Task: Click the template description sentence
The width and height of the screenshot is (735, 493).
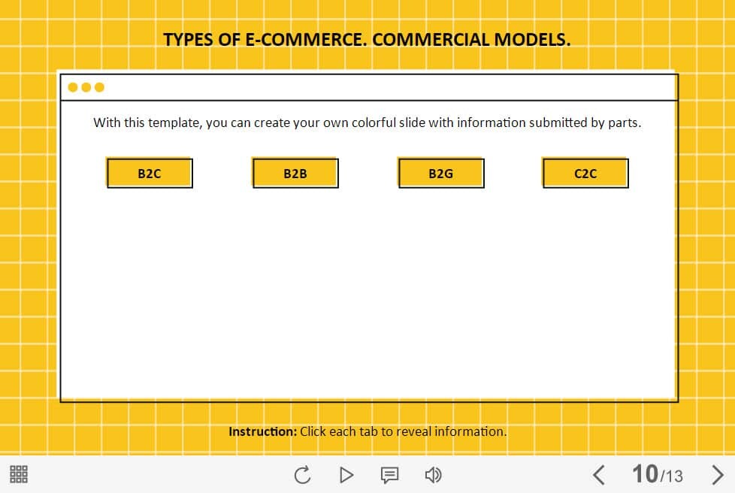Action: [367, 122]
